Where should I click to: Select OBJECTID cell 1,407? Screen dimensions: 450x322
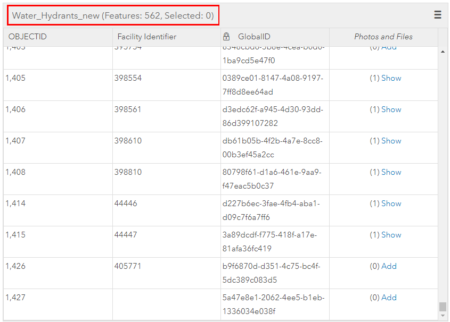click(58, 148)
